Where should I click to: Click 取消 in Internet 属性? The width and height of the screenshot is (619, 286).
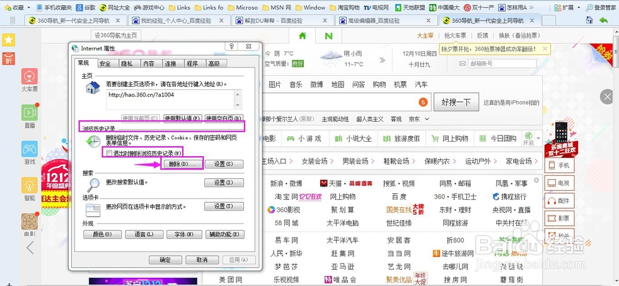coord(202,260)
